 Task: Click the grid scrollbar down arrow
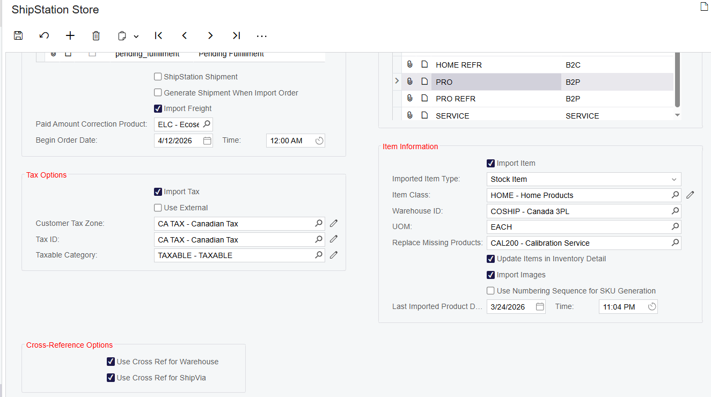677,115
